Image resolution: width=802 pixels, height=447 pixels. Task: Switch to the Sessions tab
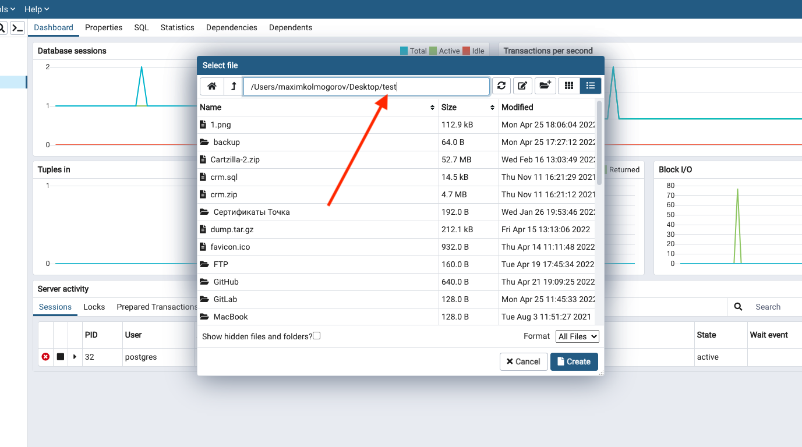click(55, 307)
